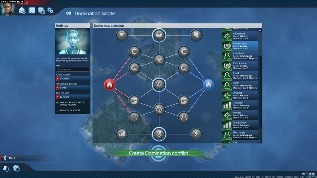Select the lightning bolt energy node
Screen dimensions: 317x178
pyautogui.click(x=196, y=134)
